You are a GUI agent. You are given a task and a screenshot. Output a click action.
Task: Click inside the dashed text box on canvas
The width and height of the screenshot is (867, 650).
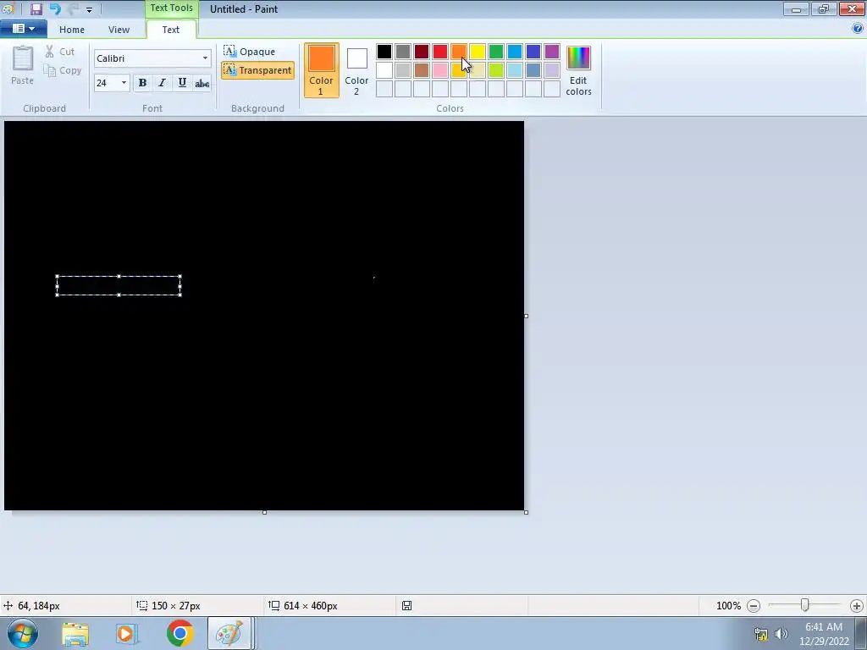pyautogui.click(x=119, y=286)
